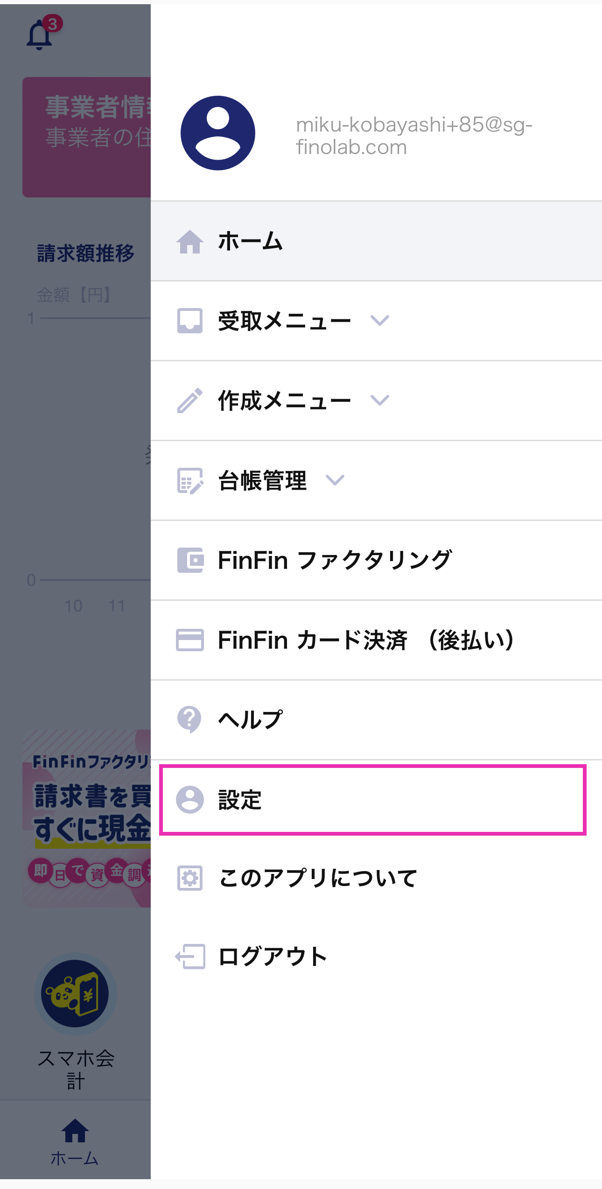Tap the logout arrow icon
This screenshot has width=602, height=1189.
(x=190, y=957)
